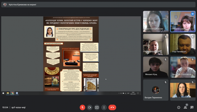Click Михаил Кущ's participant tile
Image resolution: width=197 pixels, height=112 pixels.
[156, 67]
